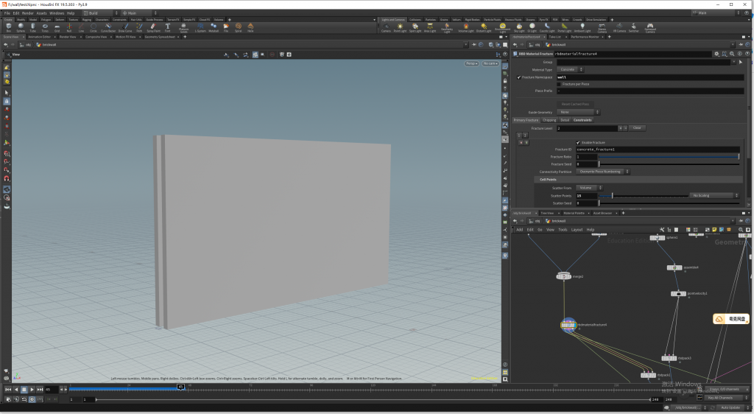Open the Material Type Concrete dropdown
Screen dimensions: 754x414
point(571,70)
